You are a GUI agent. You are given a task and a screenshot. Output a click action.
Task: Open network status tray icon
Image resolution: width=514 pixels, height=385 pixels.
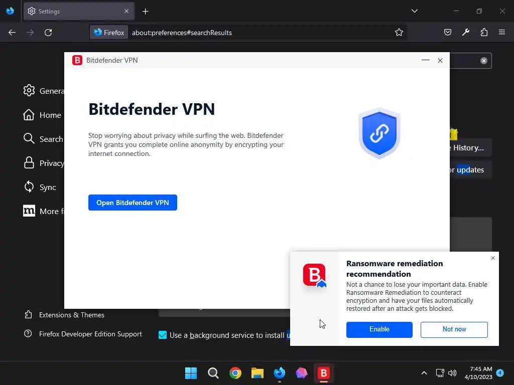click(440, 373)
